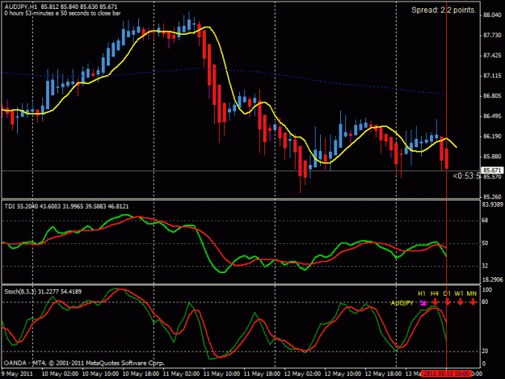Viewport: 505px width, 379px height.
Task: Click the '12 May 02:00' time label
Action: point(302,374)
